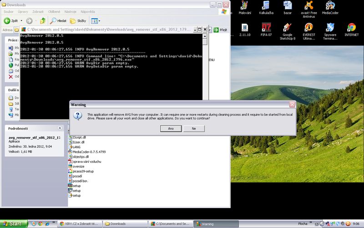Select the picasa39-setup file

[x=81, y=171]
